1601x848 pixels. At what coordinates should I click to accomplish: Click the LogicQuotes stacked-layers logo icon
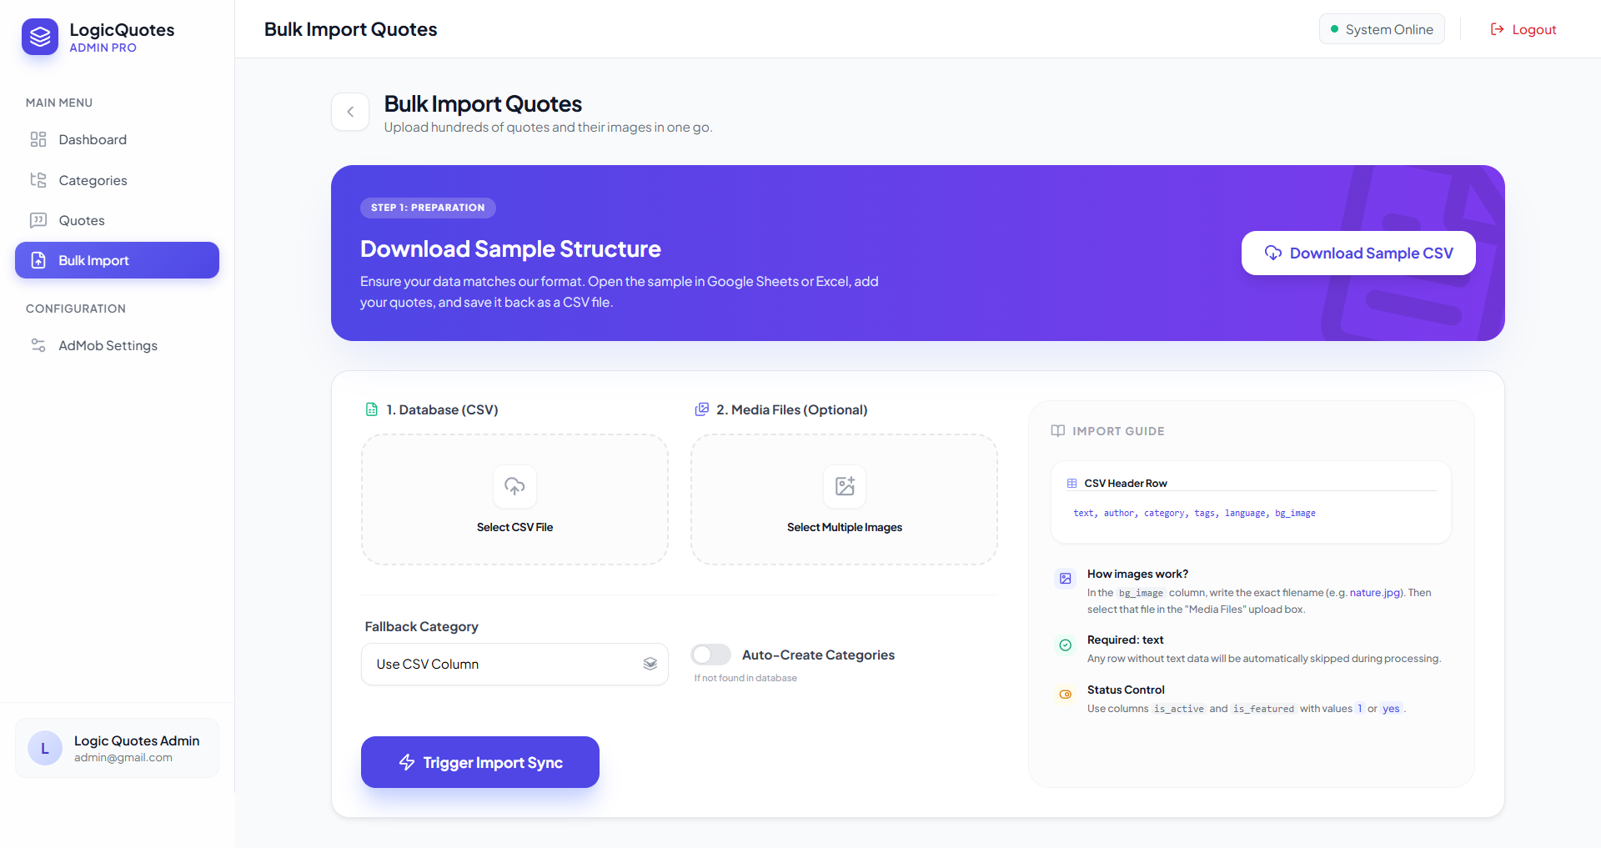point(40,37)
